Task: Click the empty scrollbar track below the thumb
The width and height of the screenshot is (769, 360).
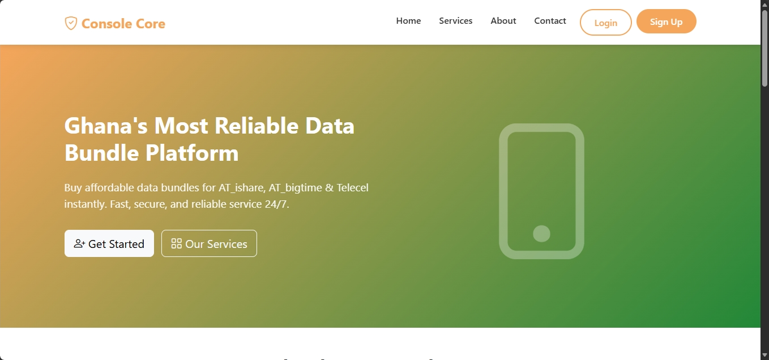Action: pos(764,226)
